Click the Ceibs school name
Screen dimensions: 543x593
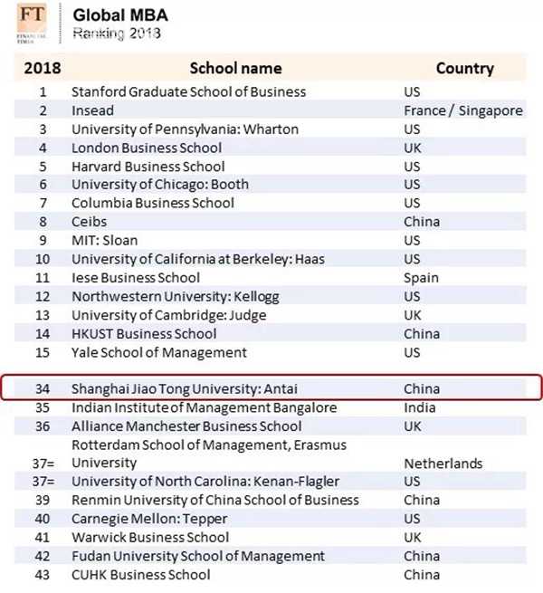[x=90, y=222]
